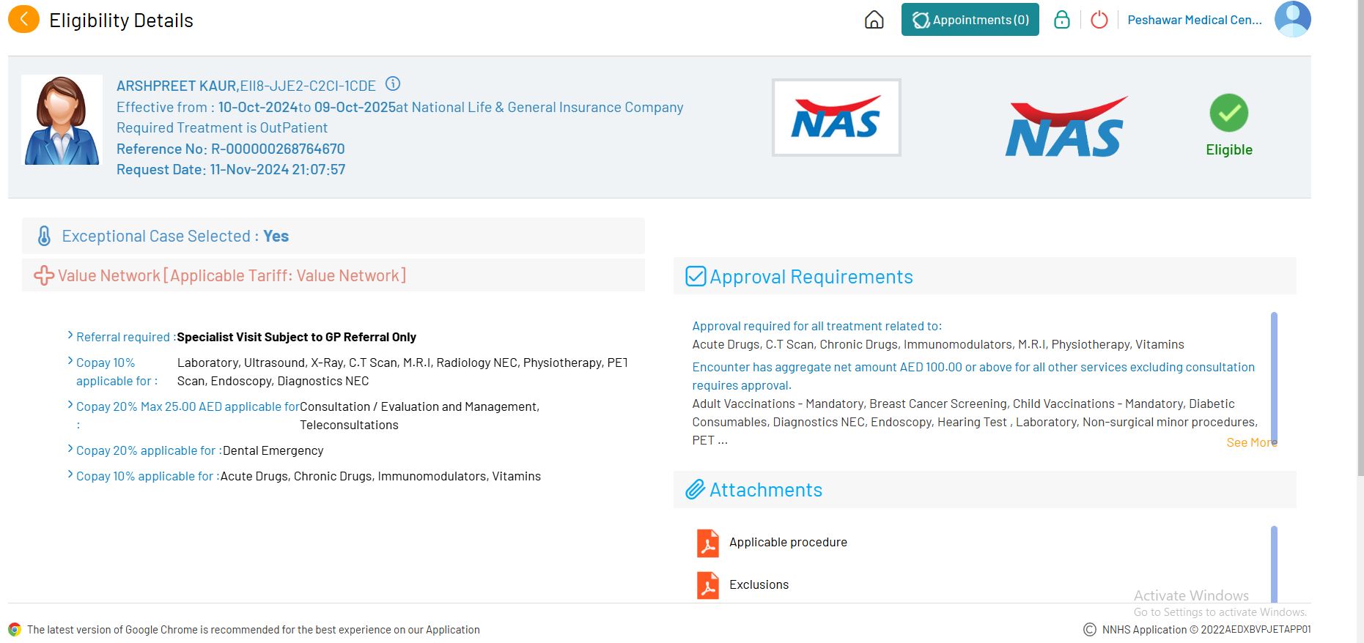The height and width of the screenshot is (643, 1364).
Task: Click the copyright symbol icon in footer
Action: (1090, 630)
